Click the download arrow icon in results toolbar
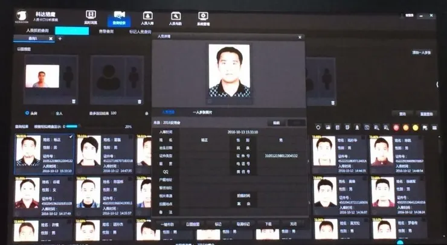This screenshot has height=245, width=447. (x=357, y=127)
